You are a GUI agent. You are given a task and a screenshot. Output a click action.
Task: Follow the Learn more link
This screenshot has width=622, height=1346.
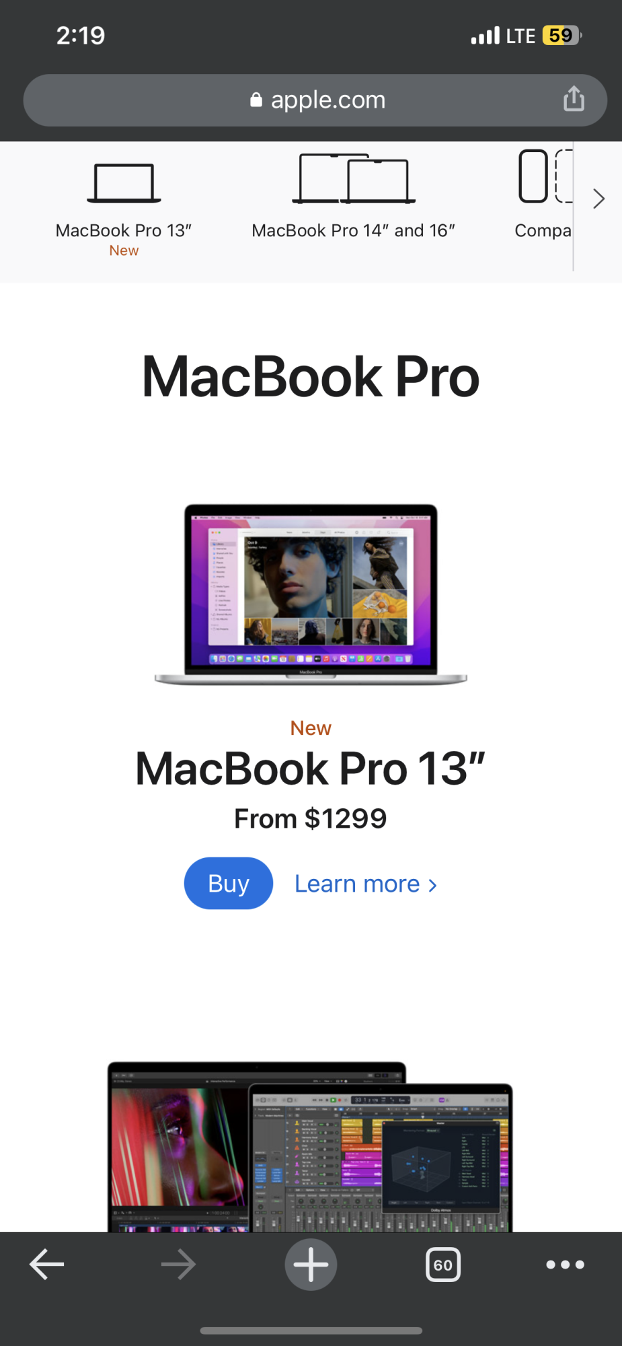tap(366, 884)
